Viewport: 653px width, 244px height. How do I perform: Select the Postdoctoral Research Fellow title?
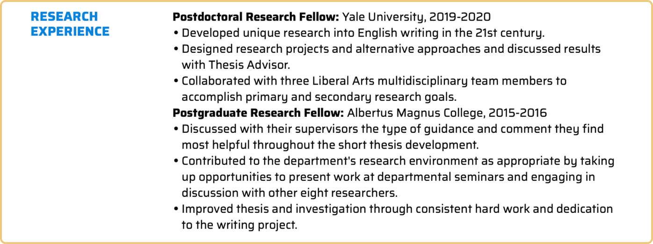[255, 18]
